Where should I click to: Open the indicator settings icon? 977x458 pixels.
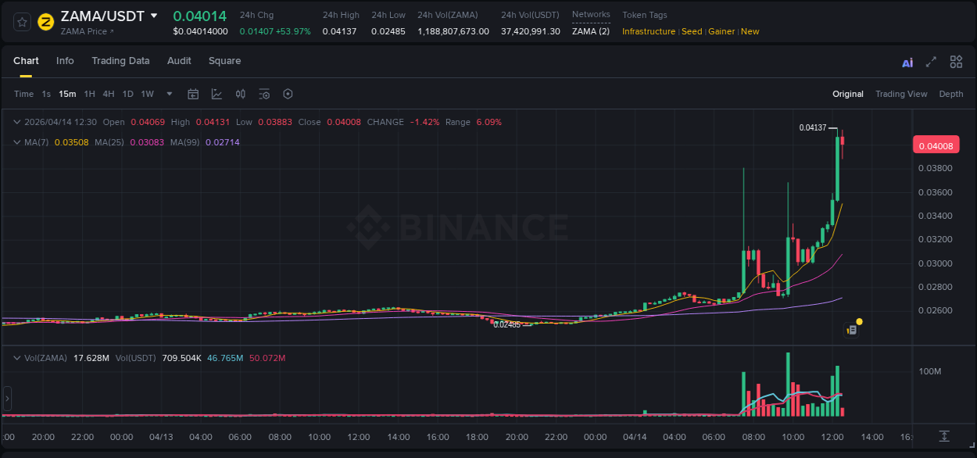tap(264, 94)
